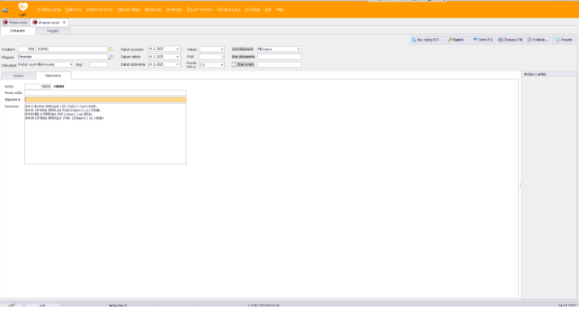Click the Magacin input field
This screenshot has width=579, height=309.
[x=62, y=57]
